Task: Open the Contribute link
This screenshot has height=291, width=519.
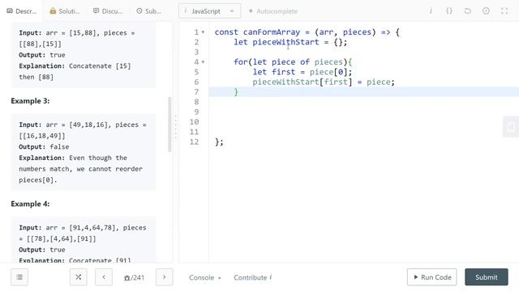Action: [252, 278]
